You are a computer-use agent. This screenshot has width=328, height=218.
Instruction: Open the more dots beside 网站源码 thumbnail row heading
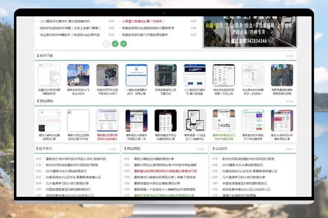(290, 101)
